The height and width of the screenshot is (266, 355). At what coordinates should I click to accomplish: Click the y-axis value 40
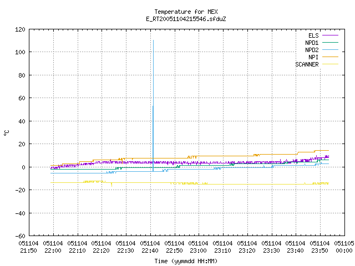[22, 121]
